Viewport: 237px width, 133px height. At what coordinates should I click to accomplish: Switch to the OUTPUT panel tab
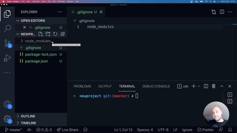[105, 86]
